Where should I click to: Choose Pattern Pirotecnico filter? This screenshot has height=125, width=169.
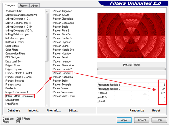coord(63,65)
